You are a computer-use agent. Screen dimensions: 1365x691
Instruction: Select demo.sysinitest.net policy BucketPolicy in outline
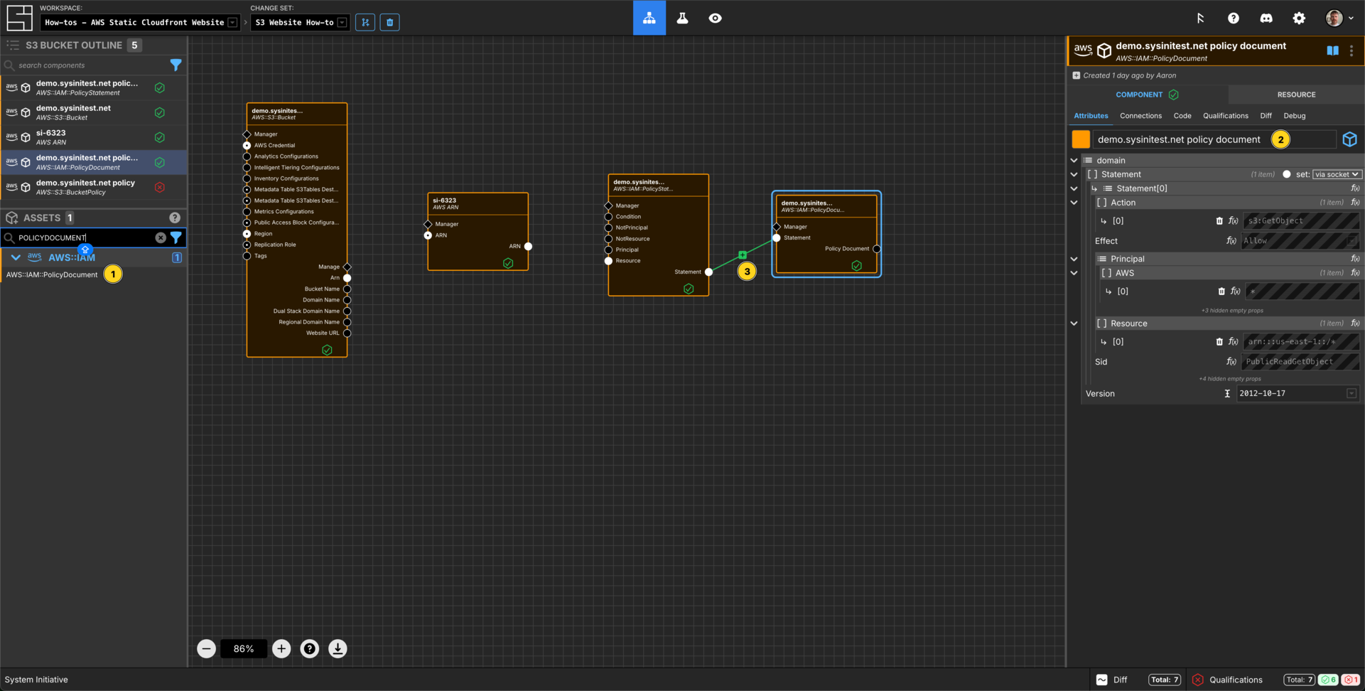coord(94,187)
